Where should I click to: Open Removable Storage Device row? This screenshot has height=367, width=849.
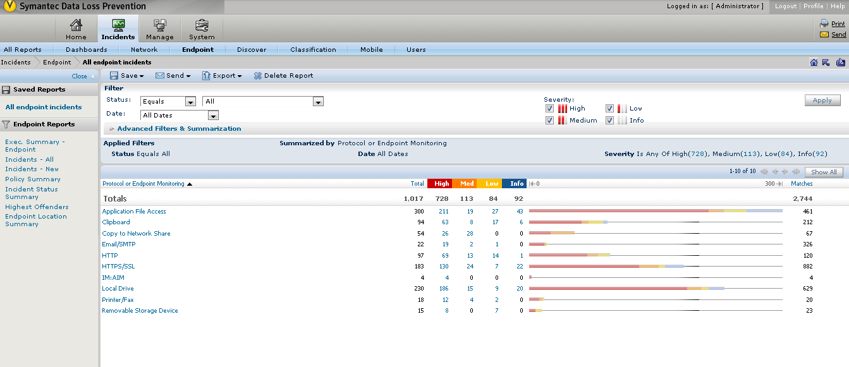pyautogui.click(x=140, y=311)
